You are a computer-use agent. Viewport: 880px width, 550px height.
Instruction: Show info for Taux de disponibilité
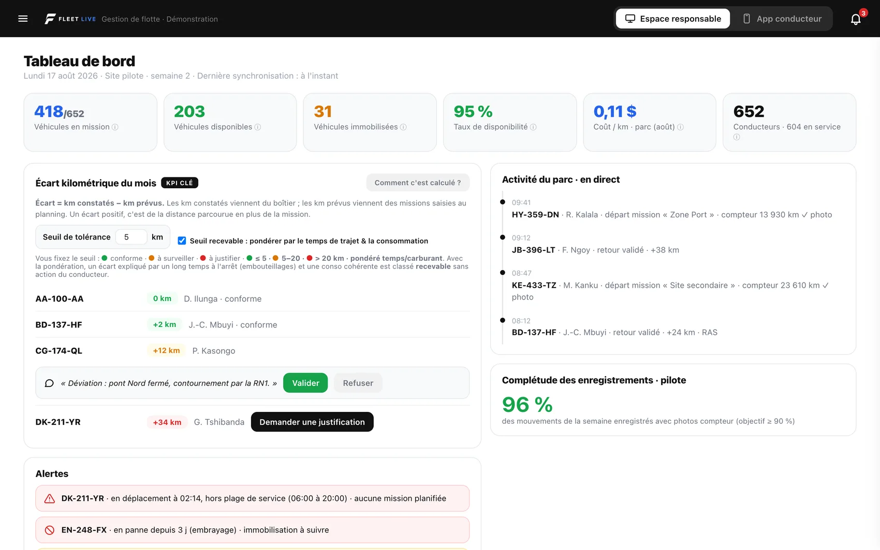point(533,127)
